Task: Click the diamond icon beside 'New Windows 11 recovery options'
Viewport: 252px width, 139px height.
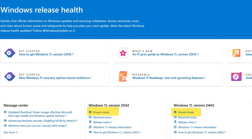Action: click(10, 76)
